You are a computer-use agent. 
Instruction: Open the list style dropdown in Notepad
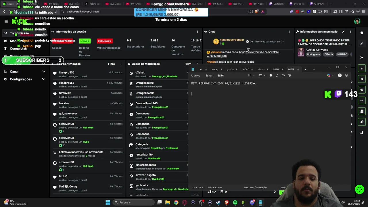point(262,75)
